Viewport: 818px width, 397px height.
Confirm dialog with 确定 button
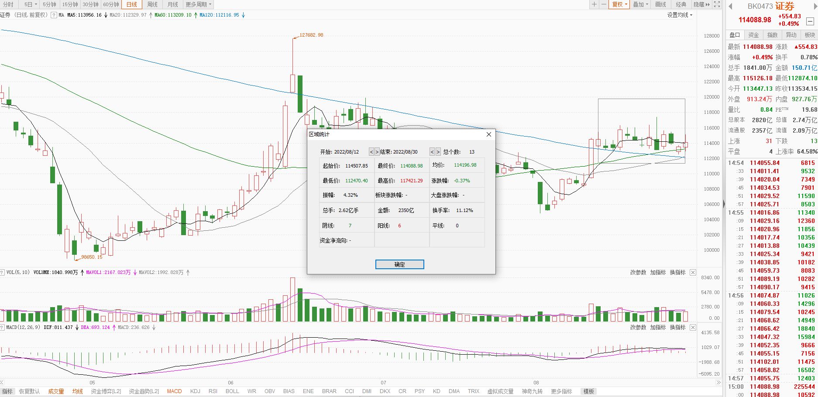(x=400, y=264)
